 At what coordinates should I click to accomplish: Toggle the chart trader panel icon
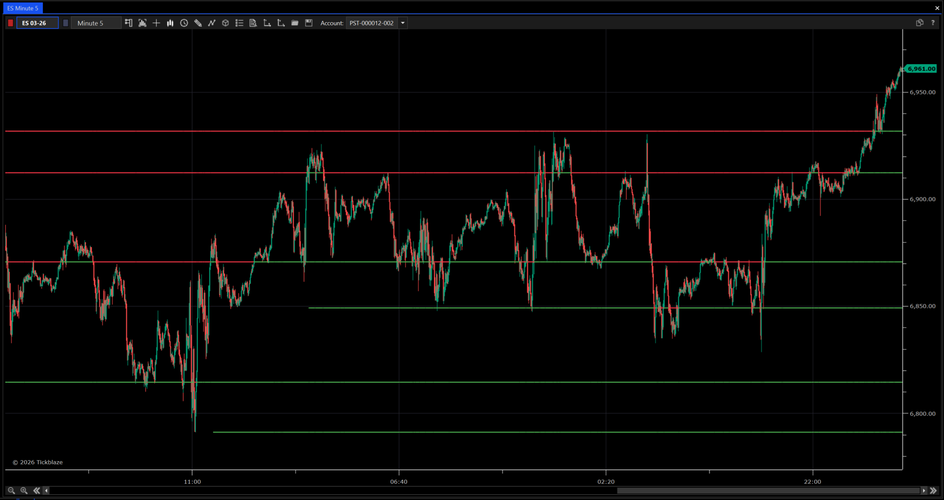click(128, 23)
